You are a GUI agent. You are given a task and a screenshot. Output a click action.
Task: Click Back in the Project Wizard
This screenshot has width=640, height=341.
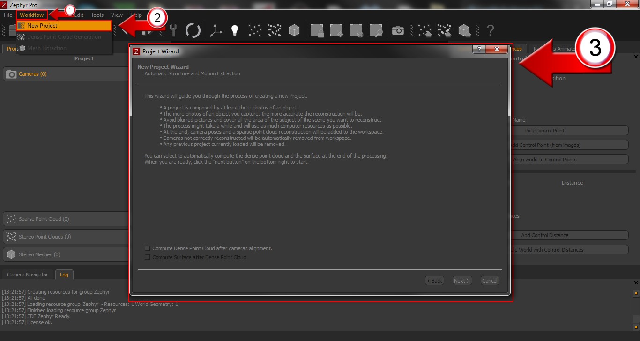[434, 281]
